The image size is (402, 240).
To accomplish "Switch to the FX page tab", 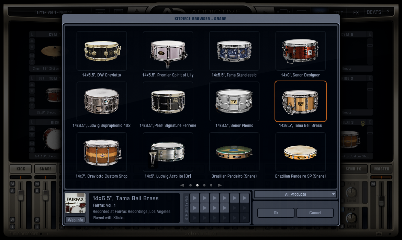I will pos(356,13).
